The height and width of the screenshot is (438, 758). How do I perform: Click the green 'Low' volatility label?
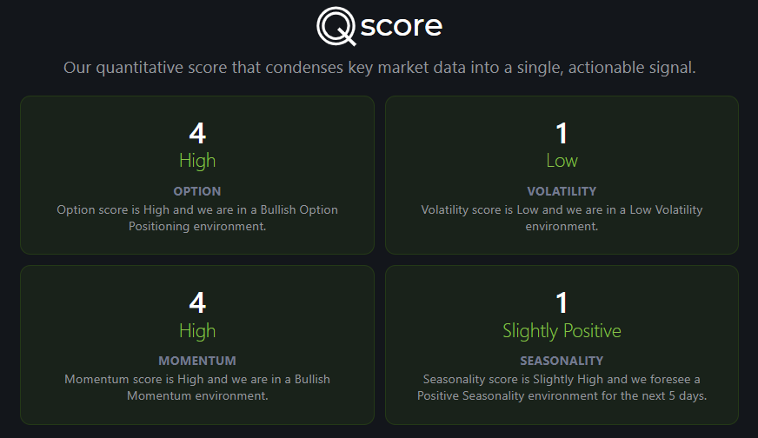pos(562,161)
